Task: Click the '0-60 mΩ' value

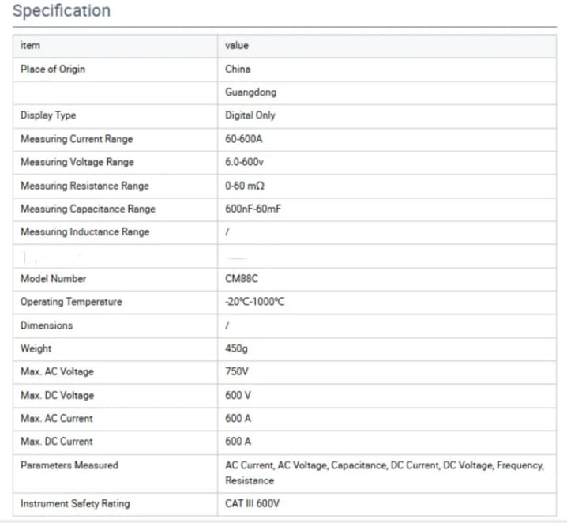Action: 245,186
